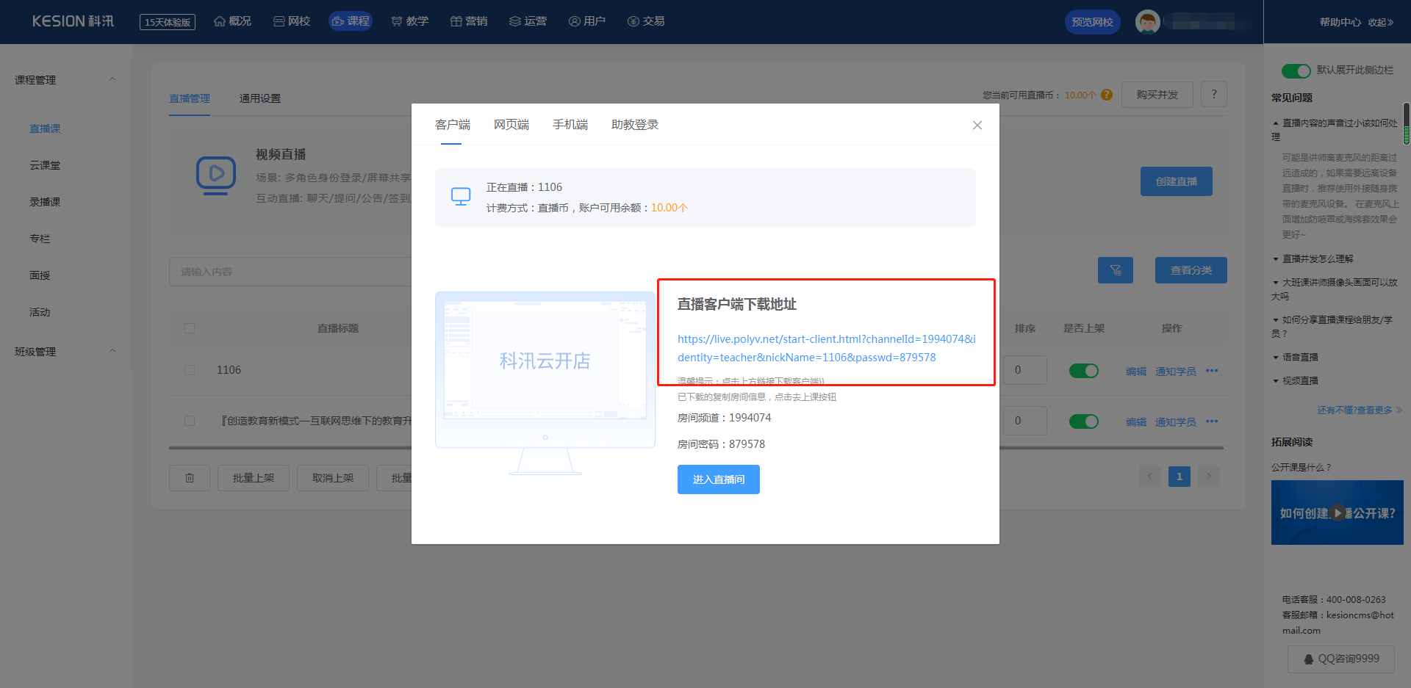Play the public course tutorial video
This screenshot has width=1411, height=688.
click(1338, 513)
